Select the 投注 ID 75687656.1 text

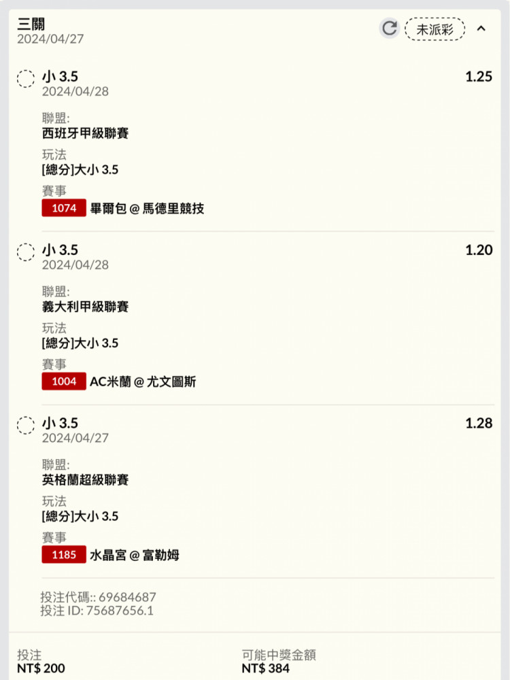tap(97, 611)
